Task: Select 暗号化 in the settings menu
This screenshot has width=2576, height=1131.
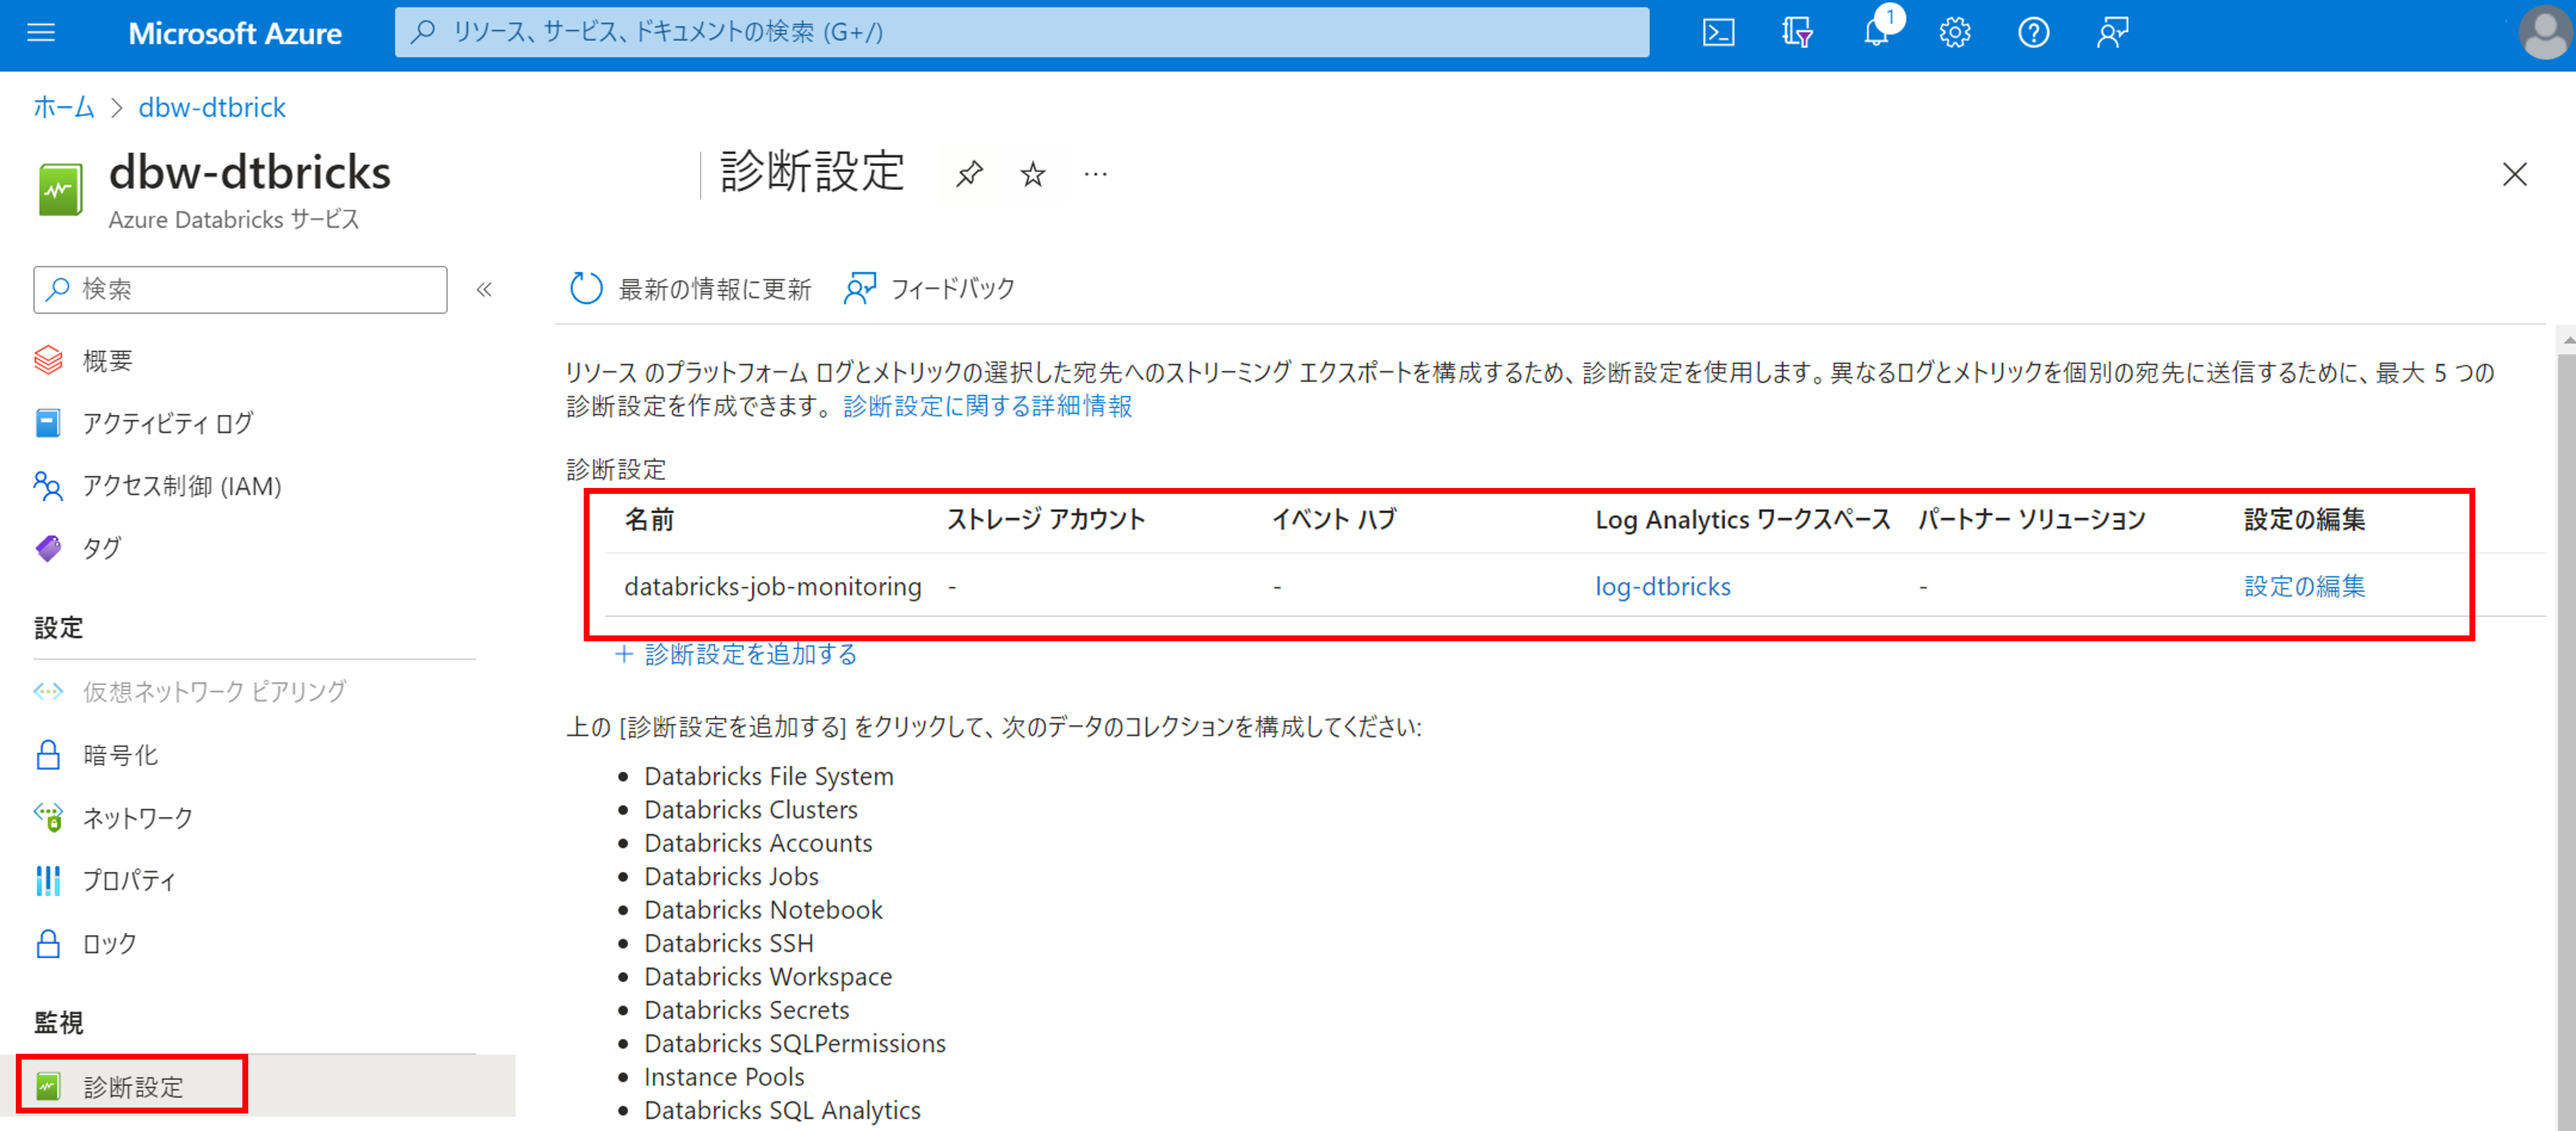Action: coord(120,755)
